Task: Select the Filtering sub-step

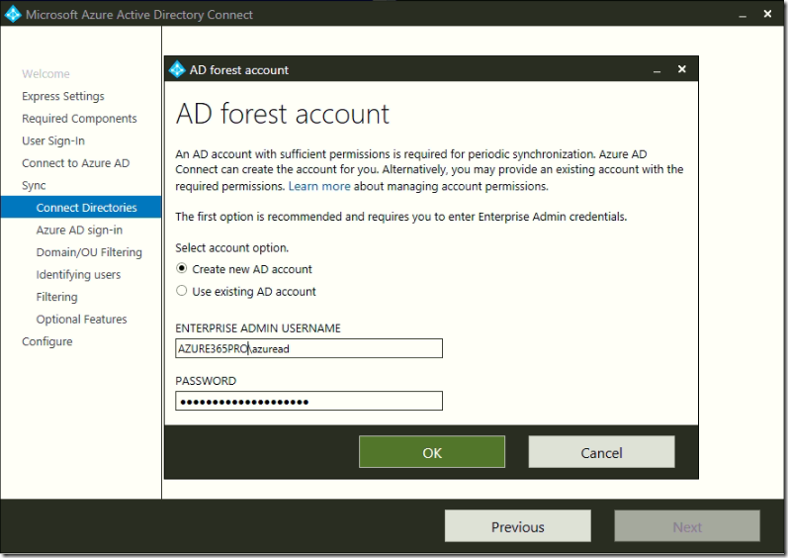Action: pyautogui.click(x=56, y=297)
